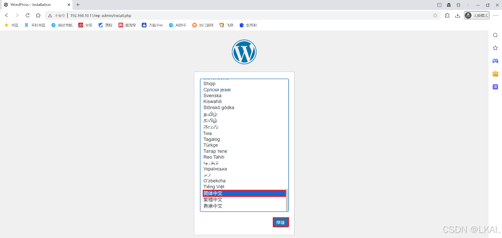The width and height of the screenshot is (502, 238).
Task: Select 简体中文 language
Action: point(244,193)
